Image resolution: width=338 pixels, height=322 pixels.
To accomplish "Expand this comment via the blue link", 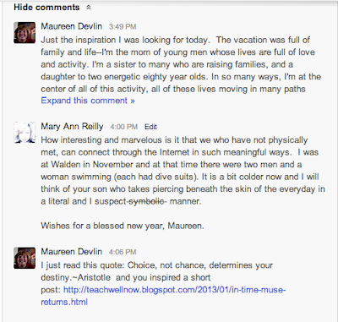I will (x=88, y=101).
